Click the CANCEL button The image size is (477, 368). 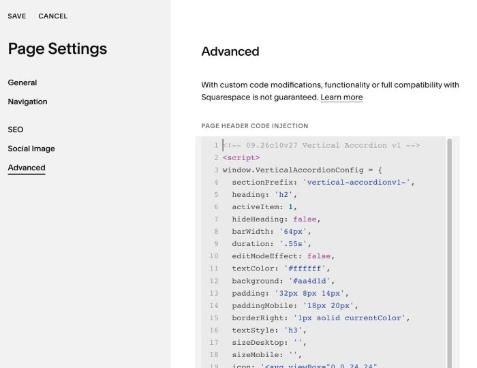coord(53,16)
